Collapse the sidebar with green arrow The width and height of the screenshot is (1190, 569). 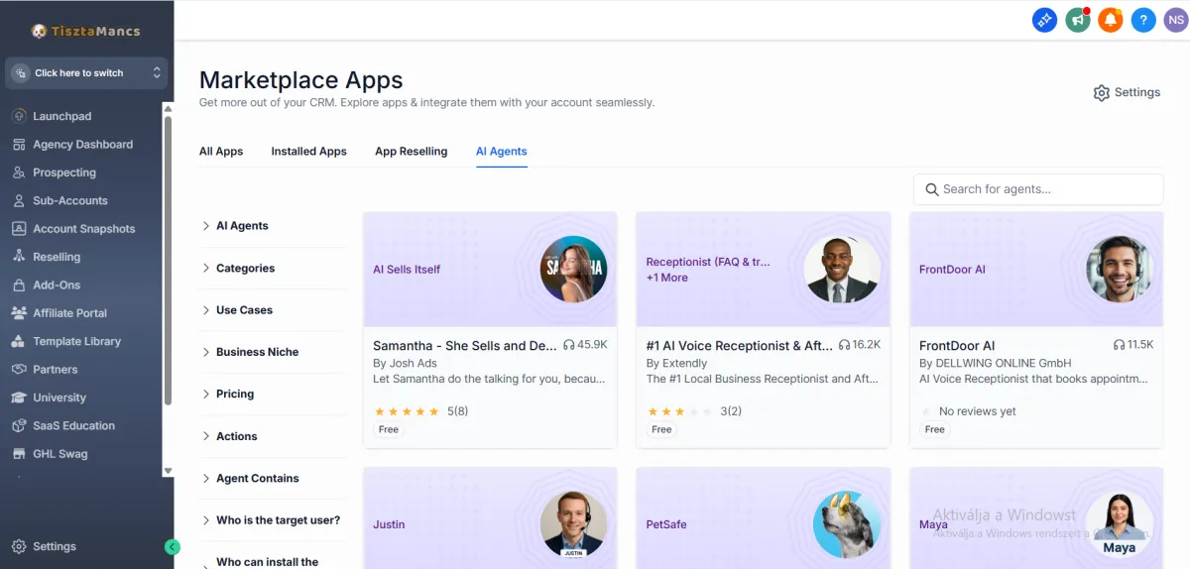click(173, 546)
